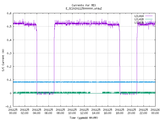Viewport: 160px width, 120px height.
Task: Click the LCL41A legend label
Action: click(139, 16)
